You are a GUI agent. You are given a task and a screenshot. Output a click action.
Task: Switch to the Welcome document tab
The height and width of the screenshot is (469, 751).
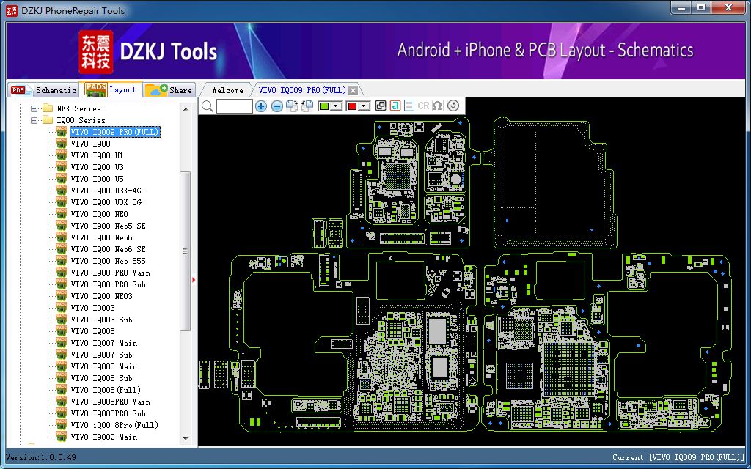coord(227,90)
